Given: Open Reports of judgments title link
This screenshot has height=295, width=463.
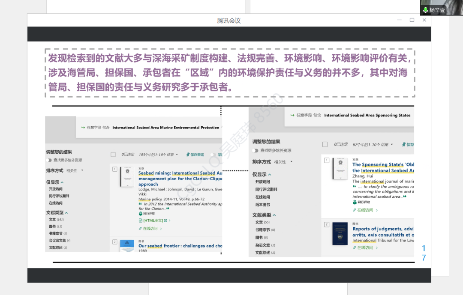Looking at the screenshot, I should pos(383,232).
